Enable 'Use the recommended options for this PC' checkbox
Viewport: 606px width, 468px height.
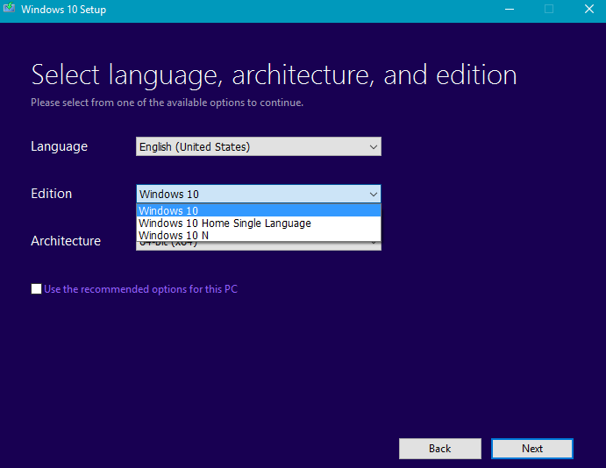click(36, 289)
